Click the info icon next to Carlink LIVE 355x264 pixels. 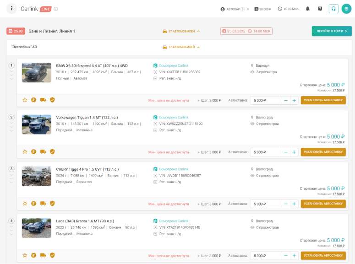56,9
